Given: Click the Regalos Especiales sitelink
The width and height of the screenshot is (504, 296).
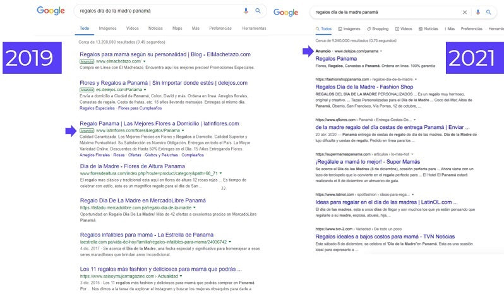Looking at the screenshot, I should coord(97,108).
